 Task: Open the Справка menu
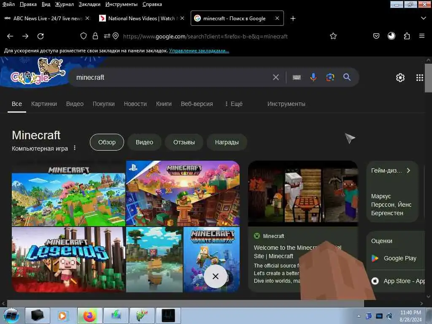pyautogui.click(x=152, y=4)
